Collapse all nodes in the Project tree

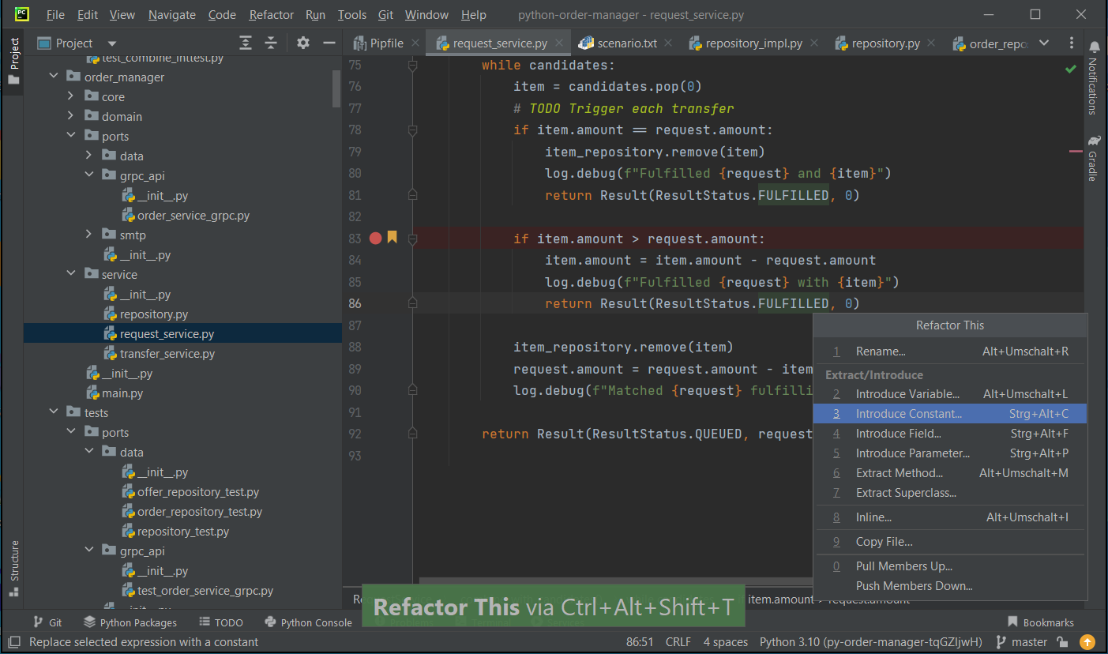point(269,43)
